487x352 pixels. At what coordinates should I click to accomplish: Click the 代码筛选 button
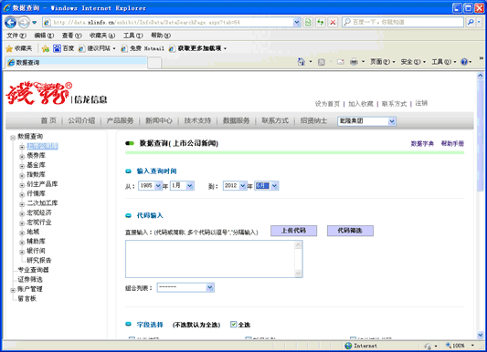point(350,231)
